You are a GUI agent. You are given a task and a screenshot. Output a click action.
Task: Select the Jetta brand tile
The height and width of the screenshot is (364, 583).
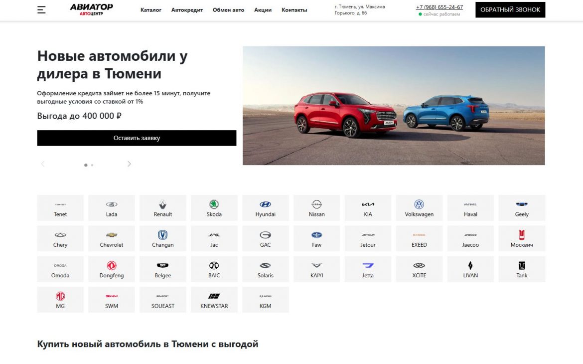[368, 269]
